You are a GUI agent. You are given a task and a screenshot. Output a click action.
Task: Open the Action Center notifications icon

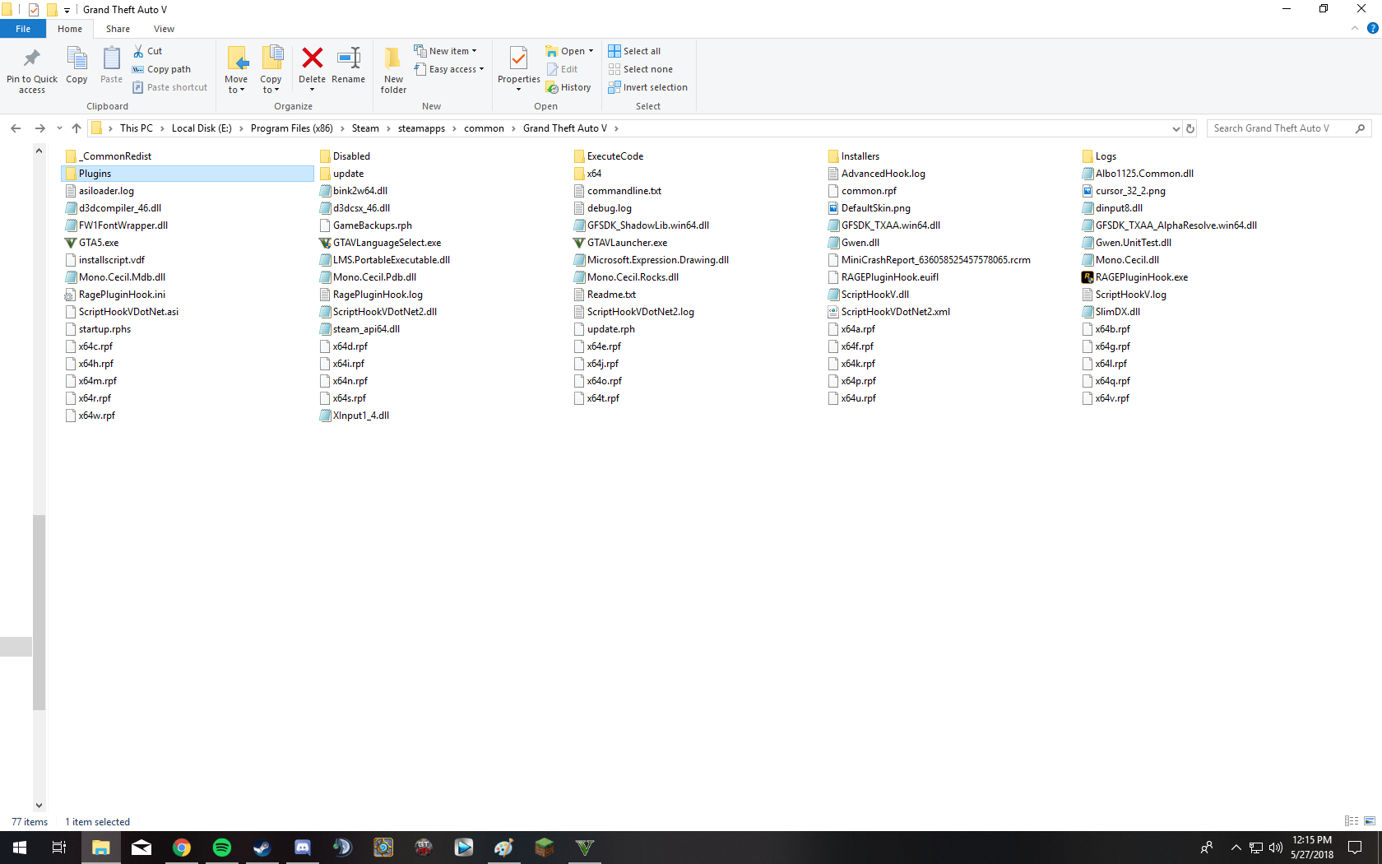pos(1355,848)
